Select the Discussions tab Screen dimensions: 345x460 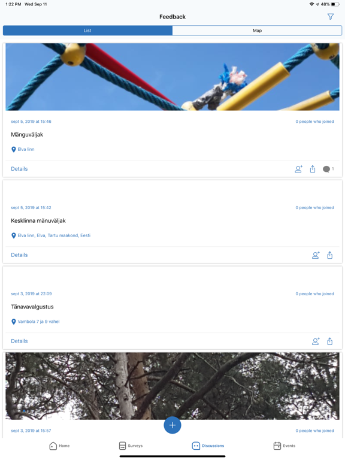click(208, 446)
